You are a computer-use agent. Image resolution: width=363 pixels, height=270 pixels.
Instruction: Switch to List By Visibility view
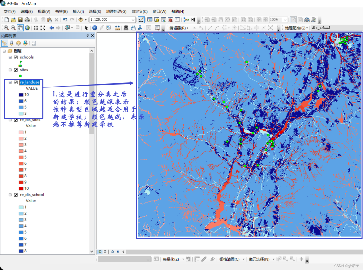click(18, 43)
